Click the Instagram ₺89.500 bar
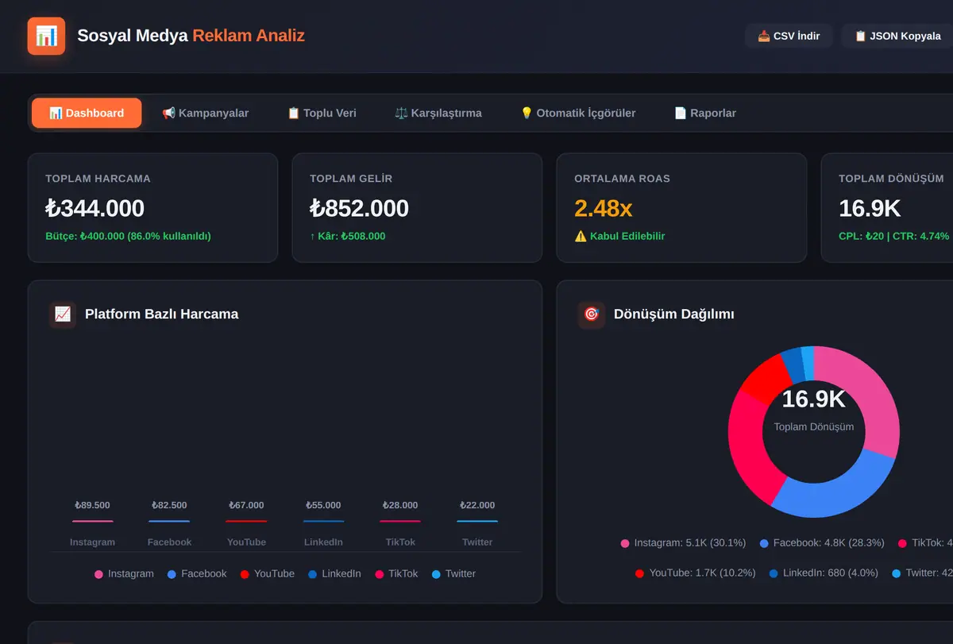953x644 pixels. tap(92, 521)
